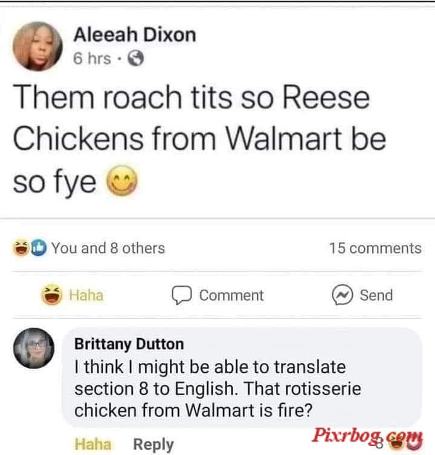Toggle Haha reaction on Brittany's comment

click(x=93, y=444)
